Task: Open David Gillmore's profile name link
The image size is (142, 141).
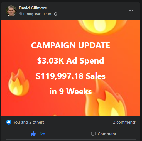Action: 33,8
